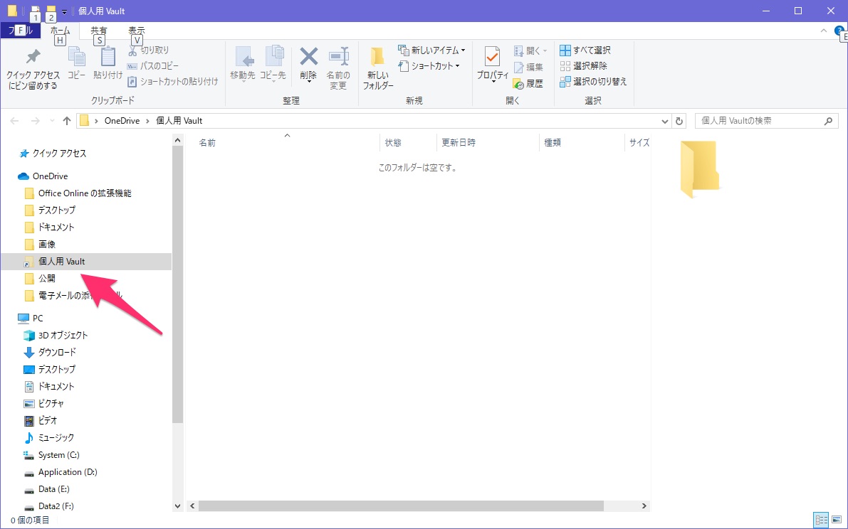Create a folder with 新しいフォルダー
The height and width of the screenshot is (529, 848).
(x=377, y=68)
